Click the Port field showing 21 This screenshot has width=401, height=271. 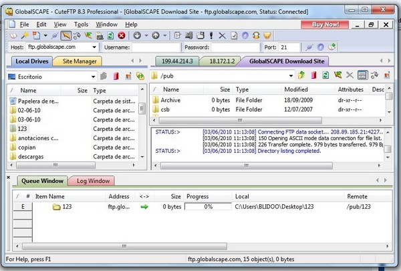click(x=289, y=47)
